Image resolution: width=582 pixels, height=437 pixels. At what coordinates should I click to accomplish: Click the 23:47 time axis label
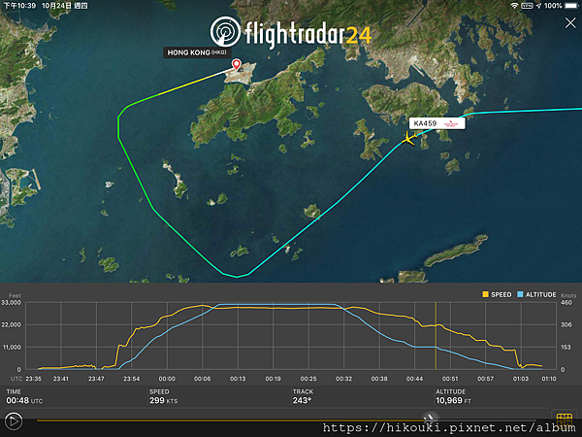point(96,379)
